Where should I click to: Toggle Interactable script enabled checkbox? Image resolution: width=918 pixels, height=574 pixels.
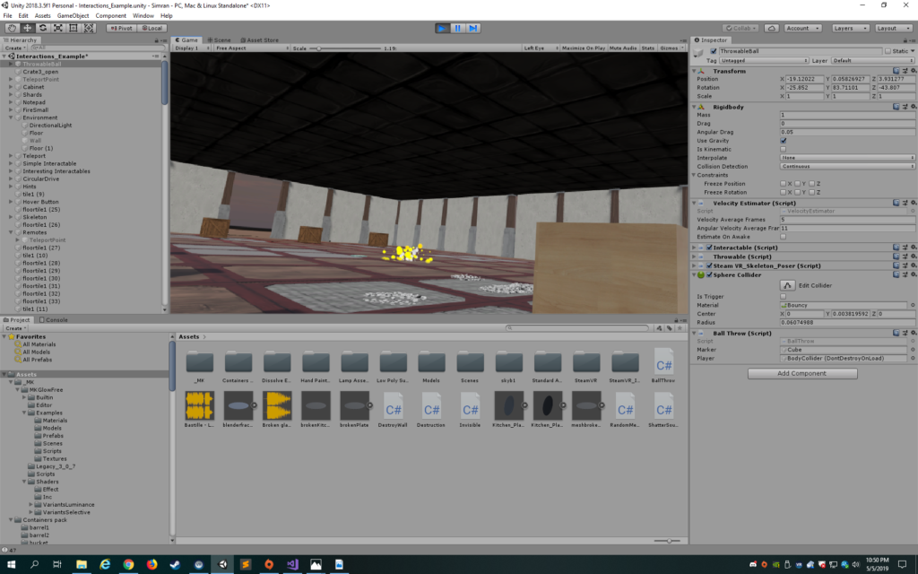710,248
